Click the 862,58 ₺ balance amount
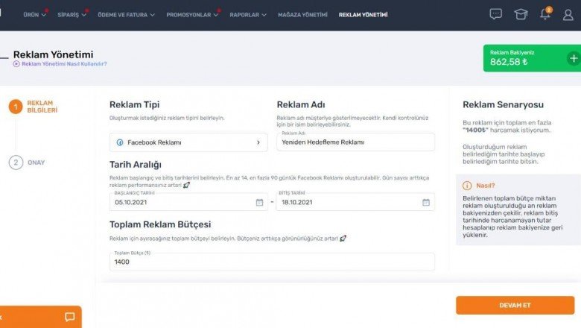The image size is (581, 328). [x=509, y=62]
